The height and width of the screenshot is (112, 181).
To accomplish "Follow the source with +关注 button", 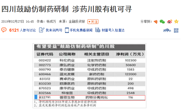I will tap(93, 22).
